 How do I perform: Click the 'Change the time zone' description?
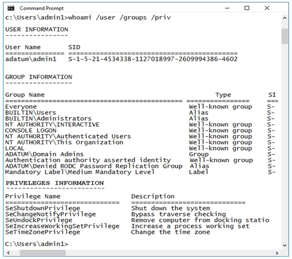171,232
